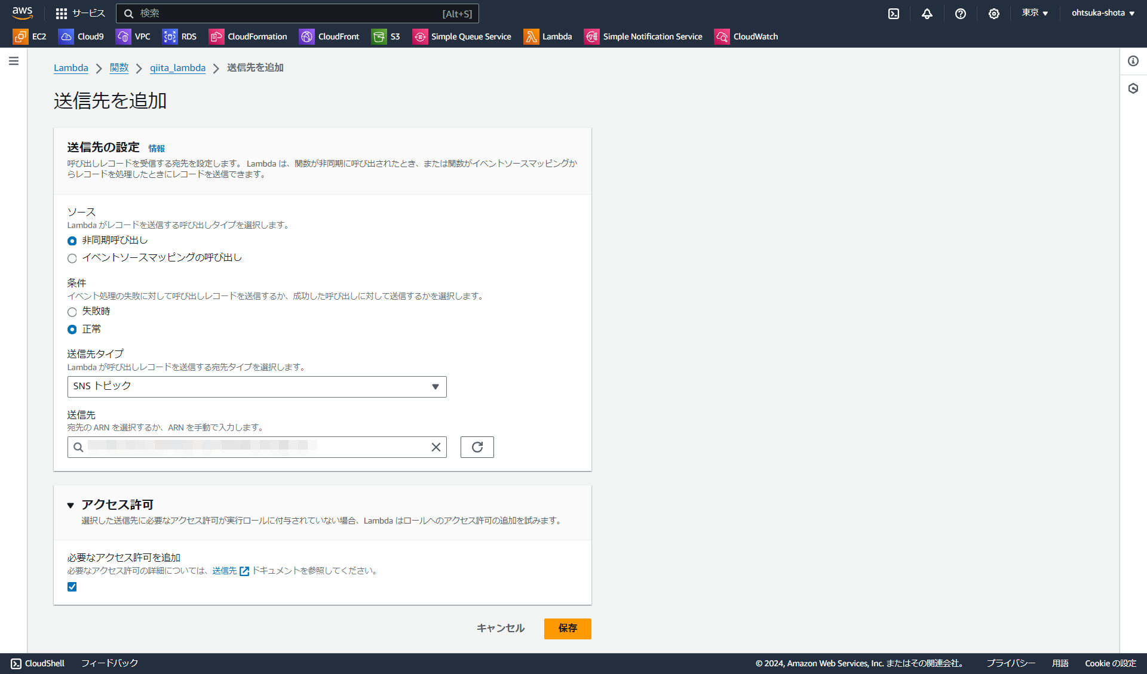
Task: Open the notifications bell
Action: click(x=927, y=13)
